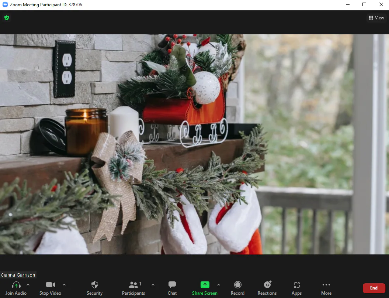Click the green Share Screen button
This screenshot has width=389, height=298.
click(x=205, y=288)
